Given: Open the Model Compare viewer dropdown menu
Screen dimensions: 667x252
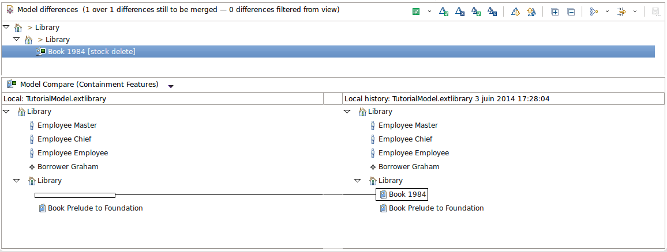Looking at the screenshot, I should (171, 86).
